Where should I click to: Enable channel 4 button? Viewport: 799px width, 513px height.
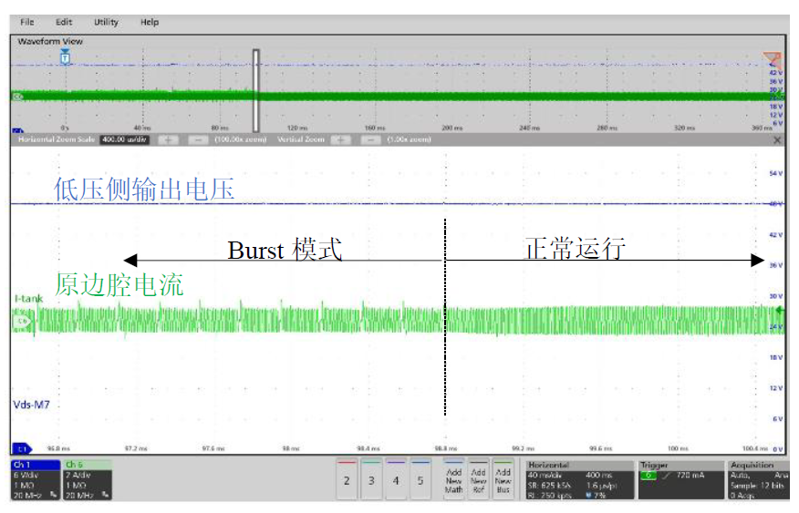pos(396,480)
